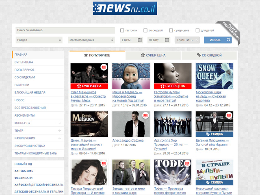Open the Хор Турецкого group thumbnail
260x195 pixels.
pos(173,124)
